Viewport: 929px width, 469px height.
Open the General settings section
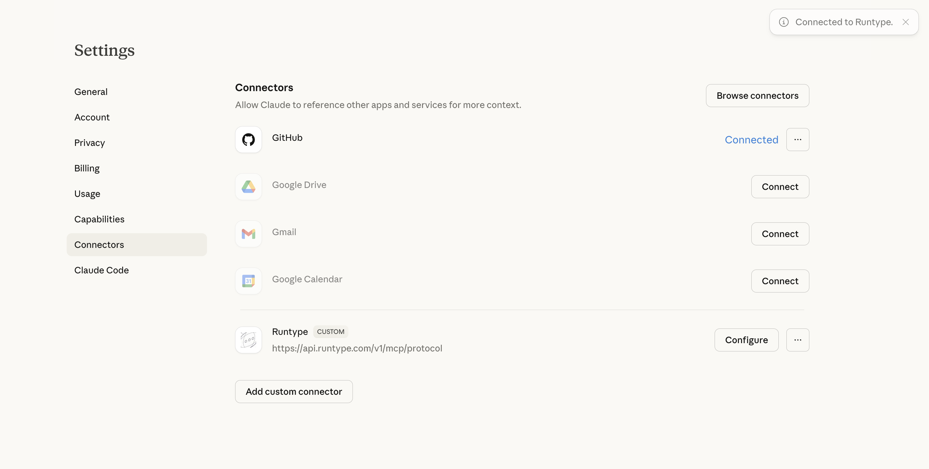point(91,92)
